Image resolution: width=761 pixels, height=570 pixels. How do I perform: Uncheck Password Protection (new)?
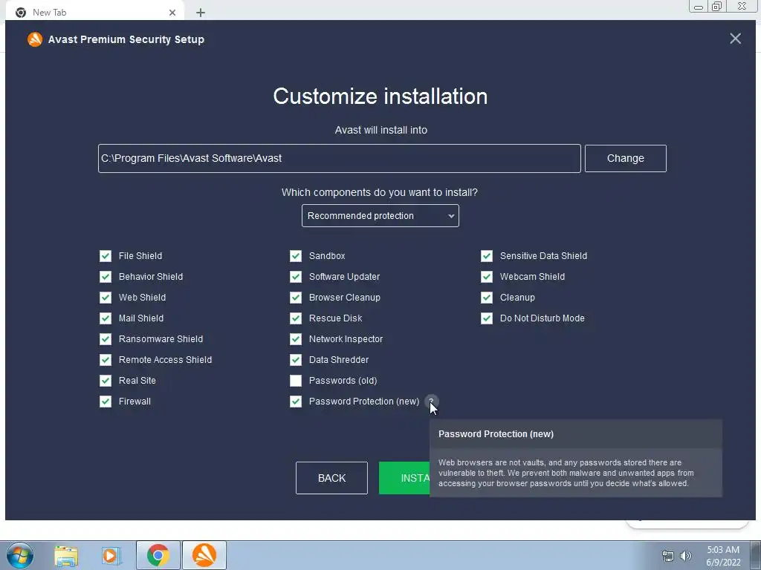tap(296, 402)
